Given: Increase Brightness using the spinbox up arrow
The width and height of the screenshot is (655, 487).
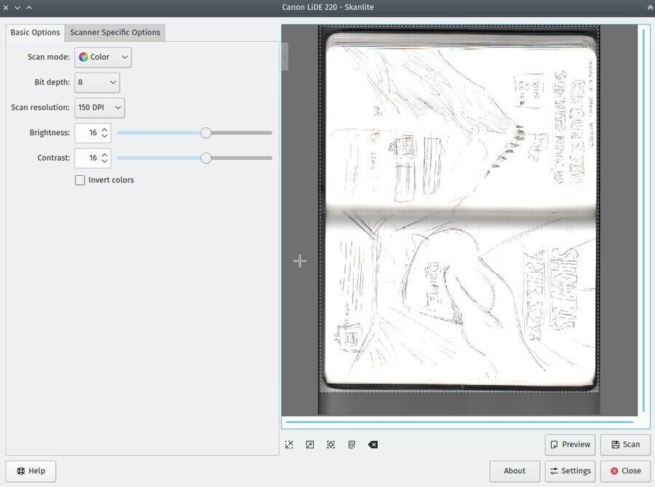Looking at the screenshot, I should [106, 129].
